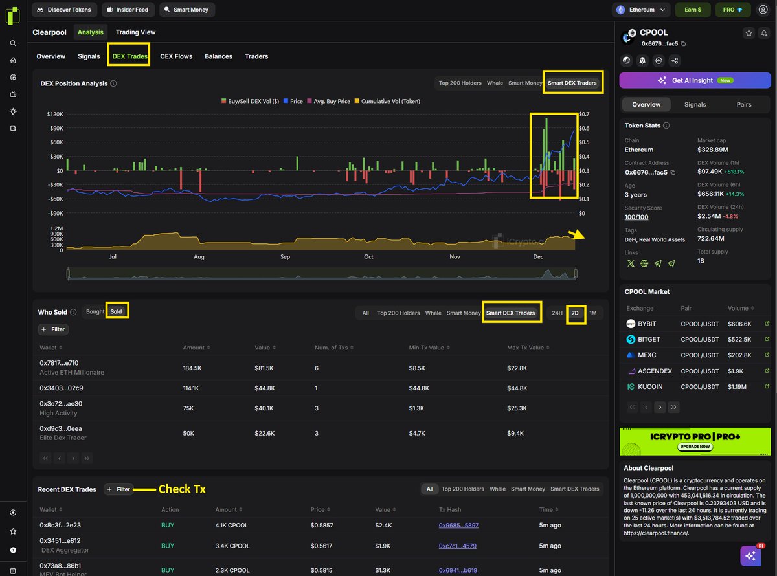Click the PRO upgrade button

[x=733, y=10]
